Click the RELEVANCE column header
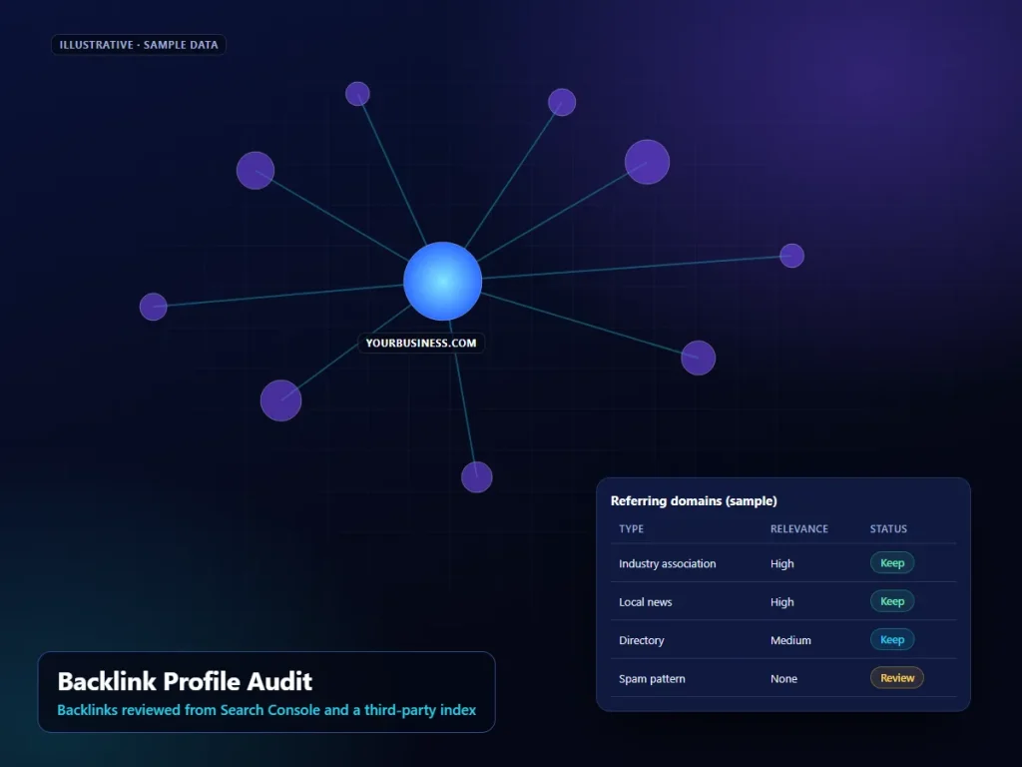 799,529
